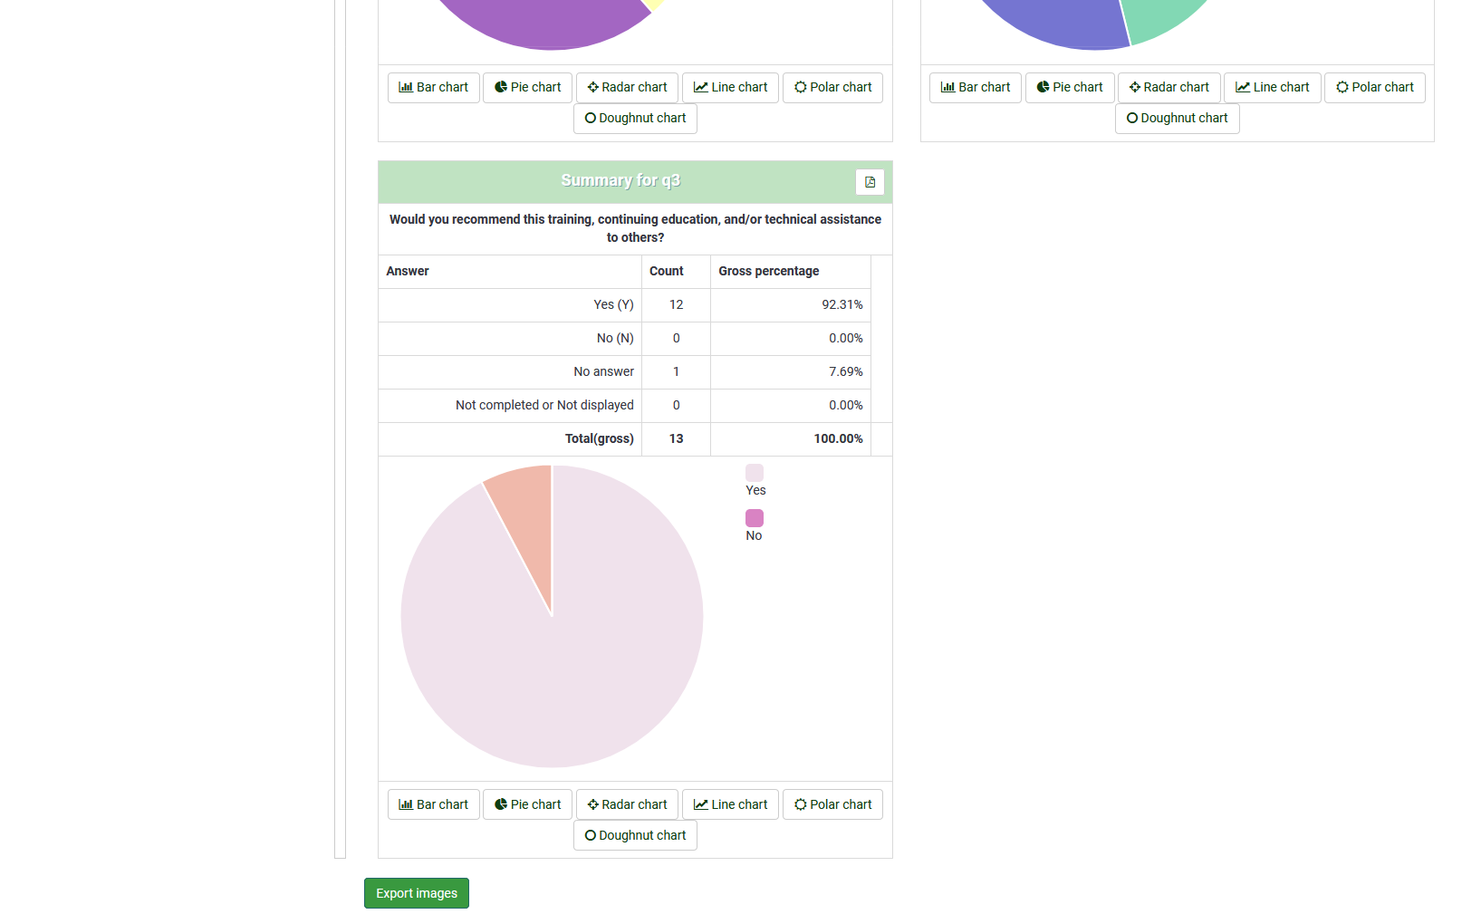Select Pie chart for q3 summary
Viewport: 1462px width, 914px height.
(x=527, y=804)
